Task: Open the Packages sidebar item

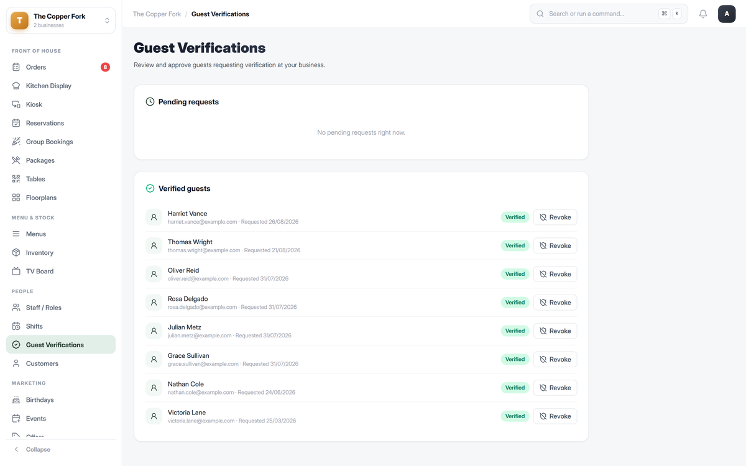Action: 60,160
